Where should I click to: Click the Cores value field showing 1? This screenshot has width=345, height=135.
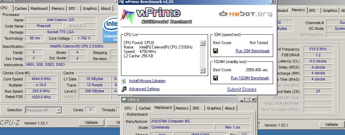click(90, 110)
